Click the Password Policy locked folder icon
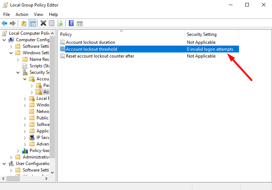 click(39, 85)
